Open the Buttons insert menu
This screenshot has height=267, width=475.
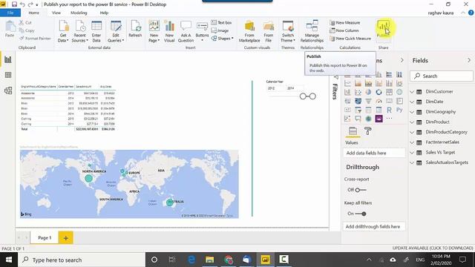(x=202, y=31)
